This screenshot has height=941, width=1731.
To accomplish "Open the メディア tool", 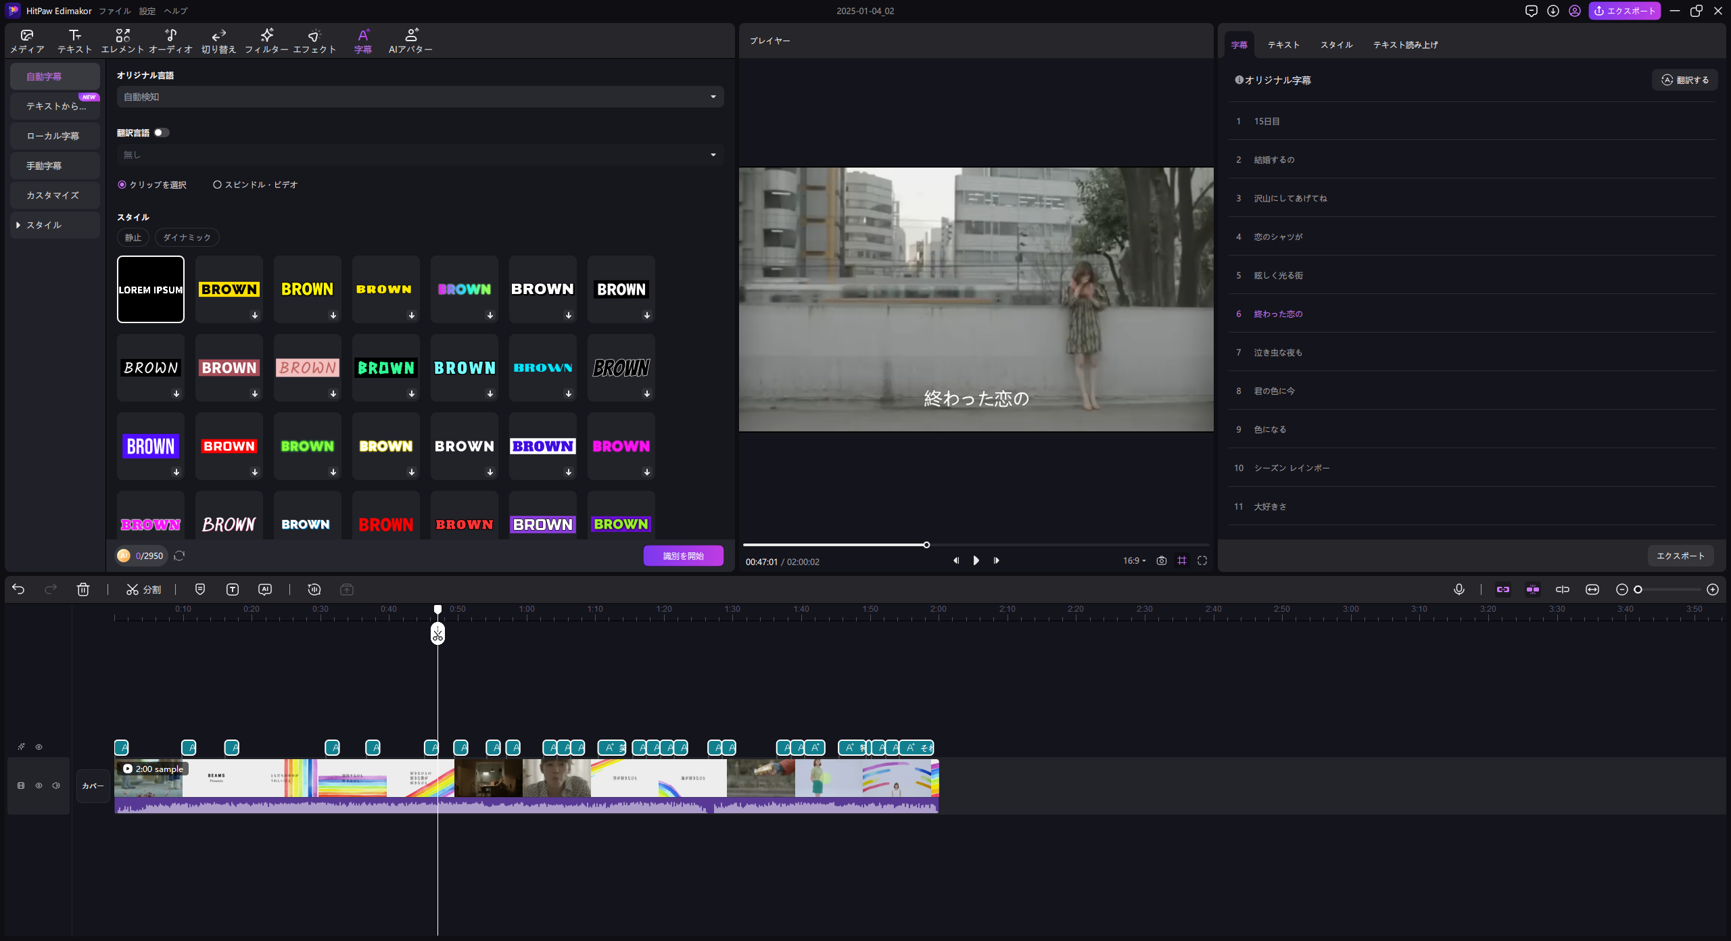I will tap(27, 41).
